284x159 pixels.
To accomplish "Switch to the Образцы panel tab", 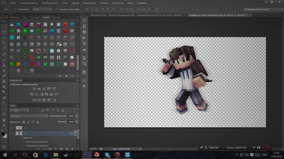I will [x=15, y=17].
